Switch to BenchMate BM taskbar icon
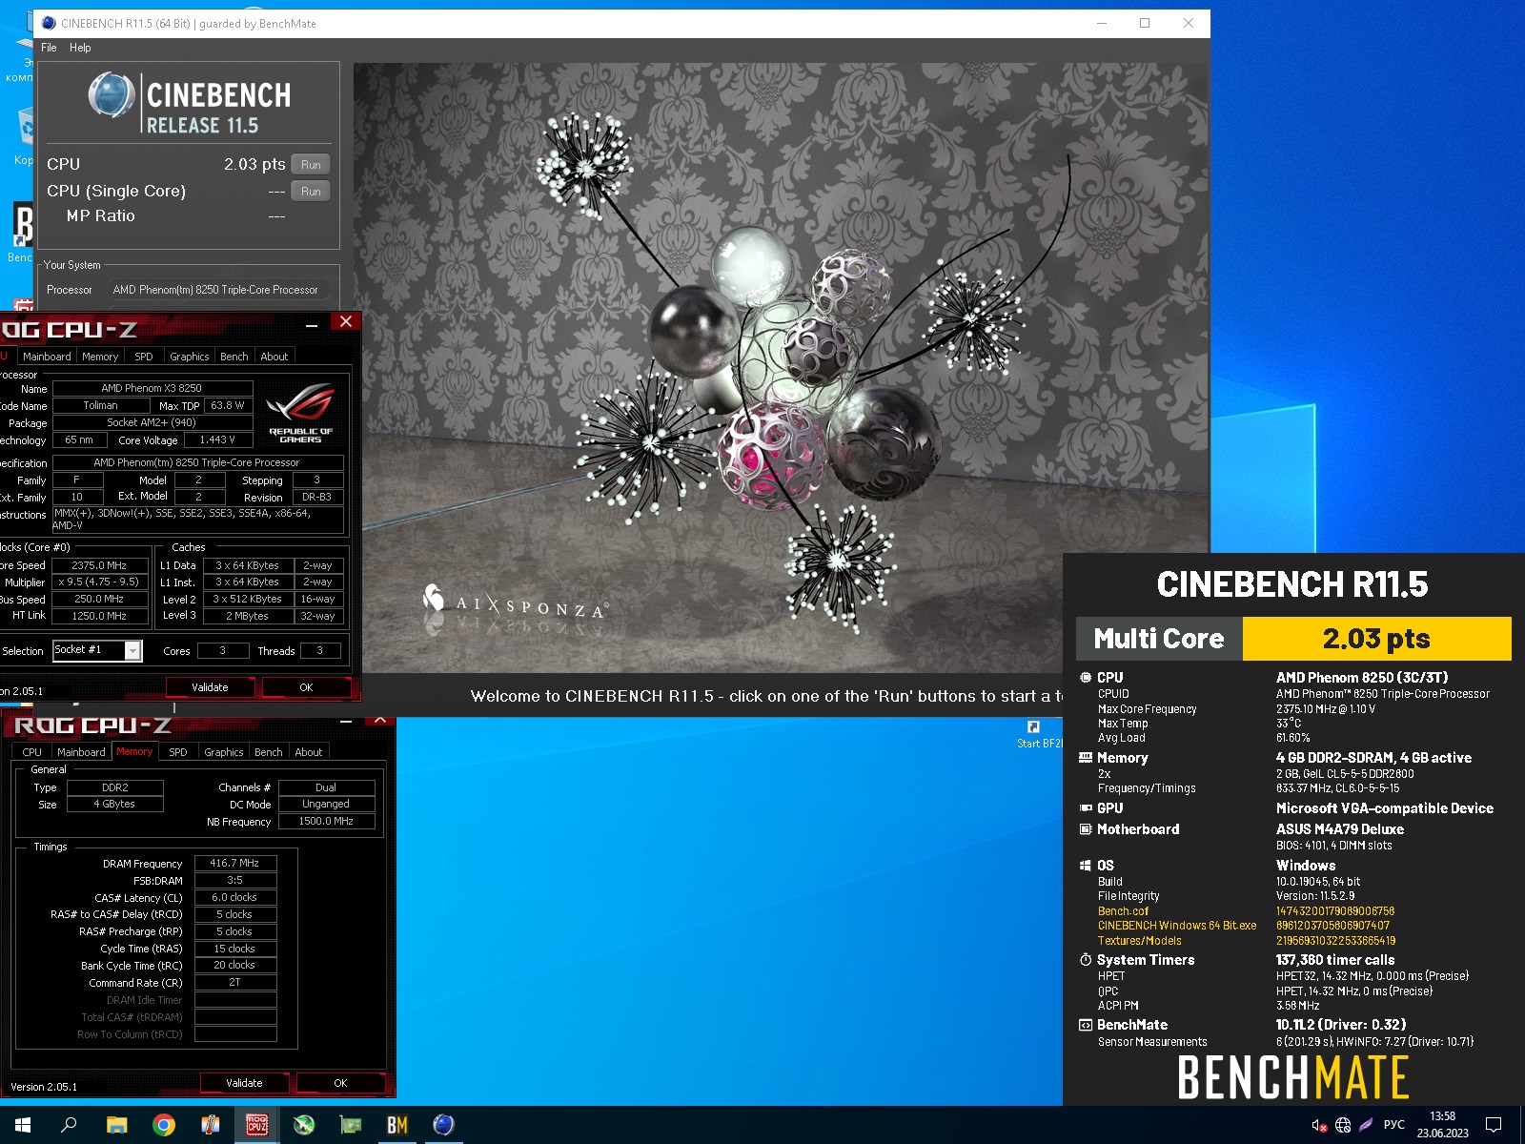1525x1144 pixels. [x=397, y=1125]
